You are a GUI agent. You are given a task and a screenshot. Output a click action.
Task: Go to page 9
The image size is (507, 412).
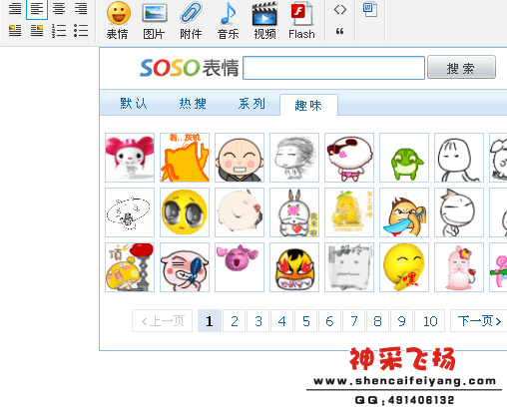click(401, 321)
